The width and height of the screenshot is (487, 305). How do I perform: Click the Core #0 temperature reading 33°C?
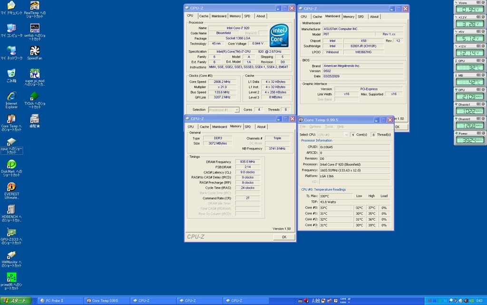coord(336,208)
